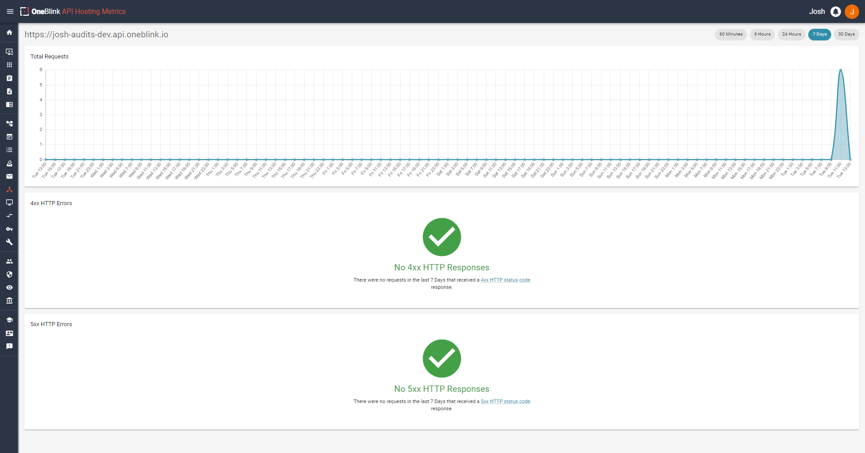865x453 pixels.
Task: Open the feedback bubble sidebar icon
Action: point(9,346)
